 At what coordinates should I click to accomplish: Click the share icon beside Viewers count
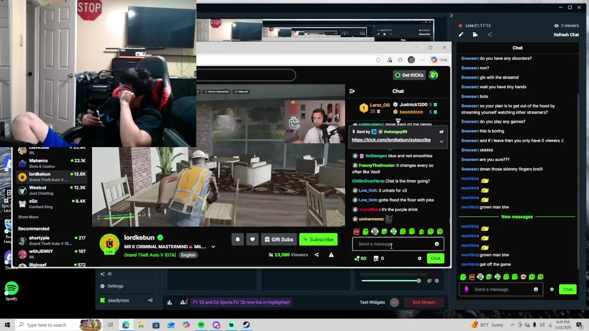point(317,255)
